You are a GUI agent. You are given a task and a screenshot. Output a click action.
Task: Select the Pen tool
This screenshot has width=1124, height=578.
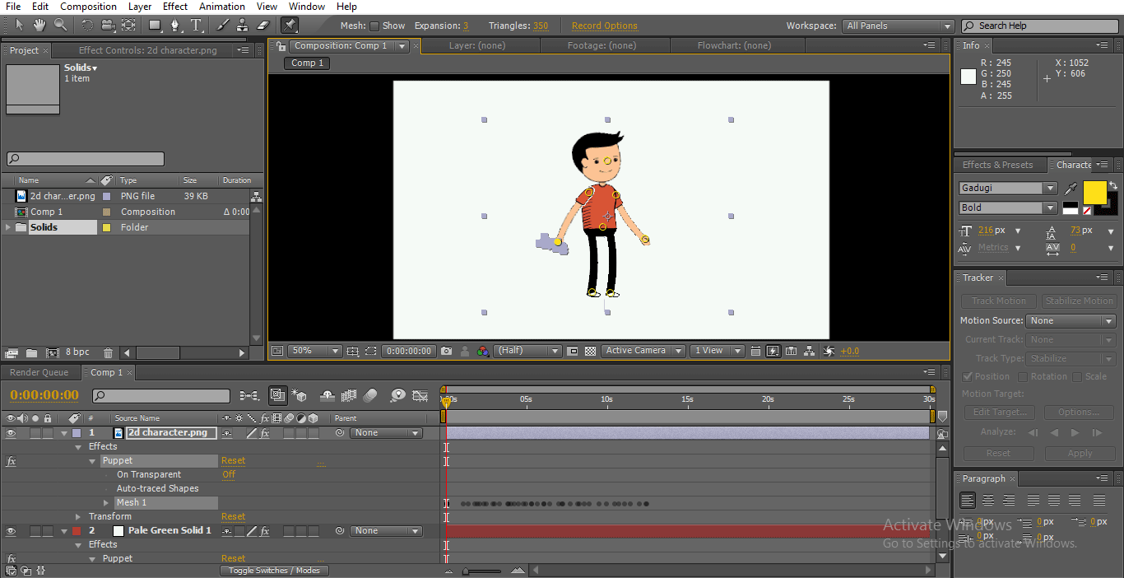pos(176,26)
